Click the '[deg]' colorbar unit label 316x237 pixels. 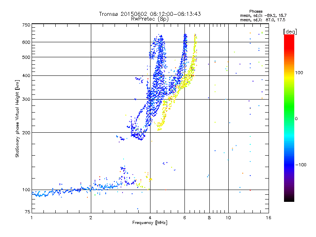click(290, 32)
